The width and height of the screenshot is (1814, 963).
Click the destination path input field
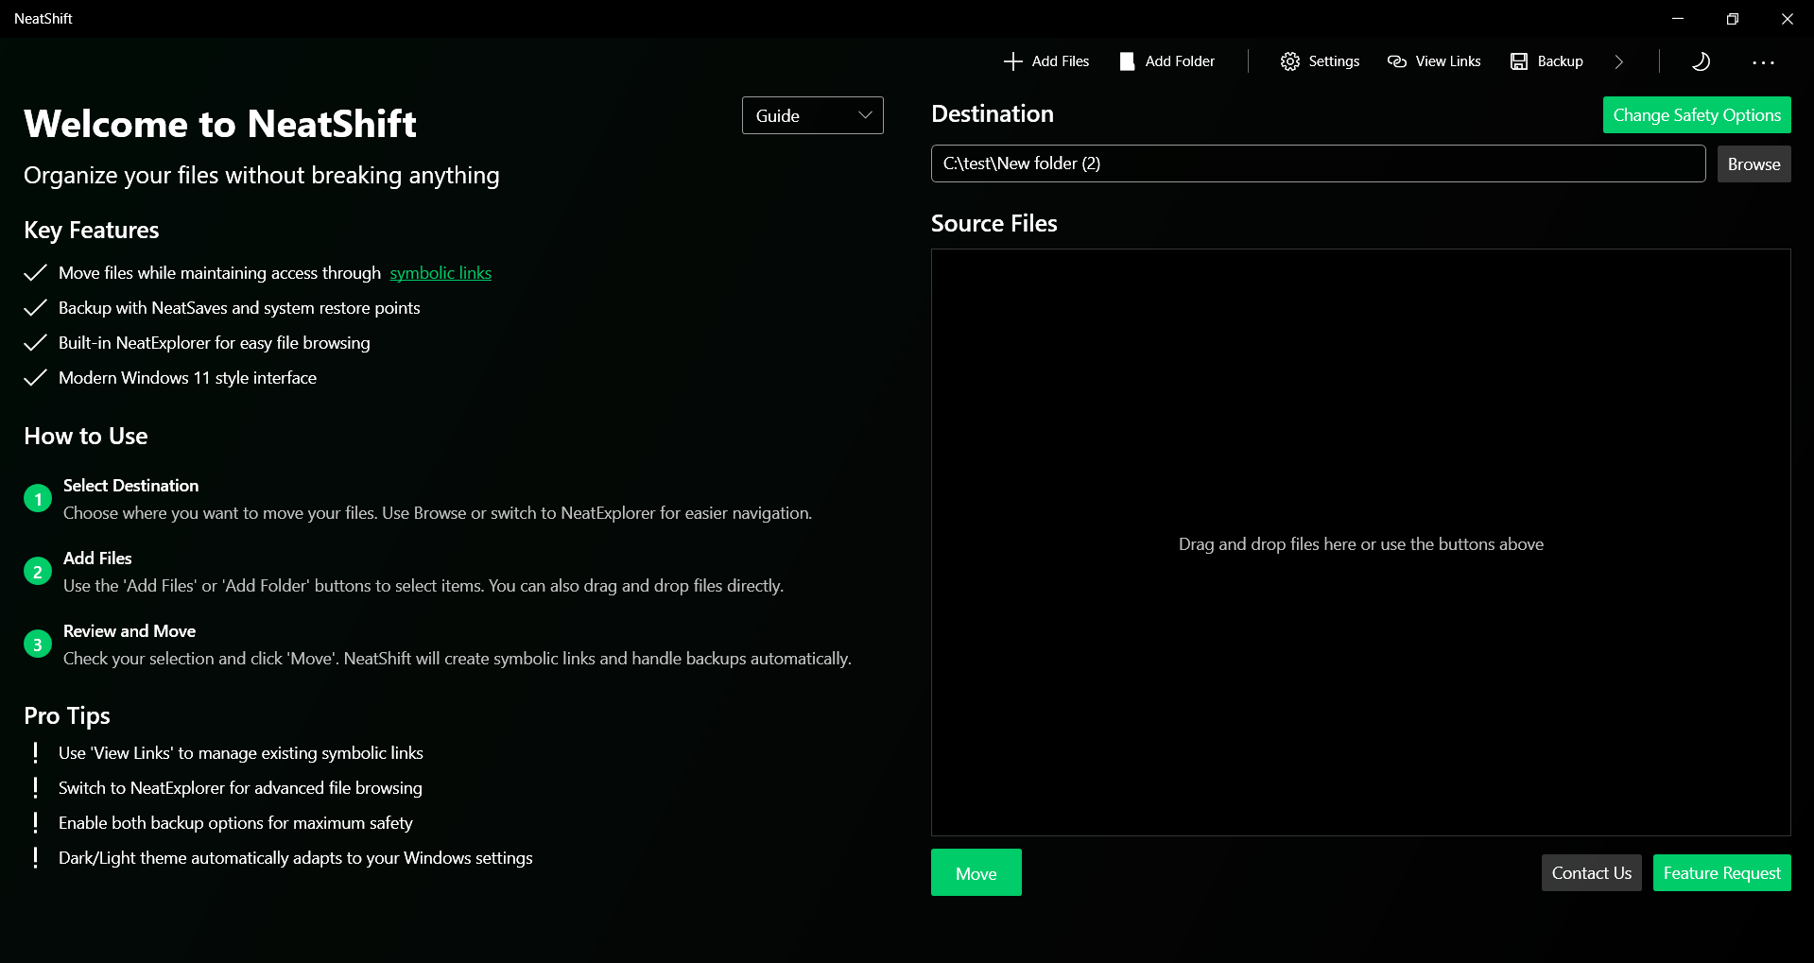tap(1318, 163)
